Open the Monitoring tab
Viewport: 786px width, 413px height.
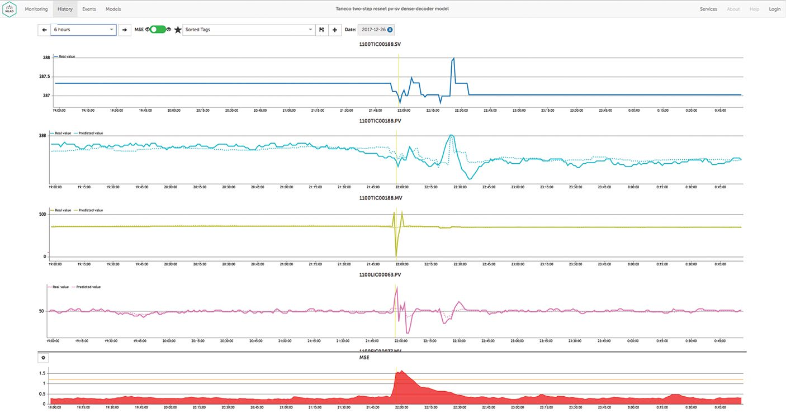coord(36,9)
